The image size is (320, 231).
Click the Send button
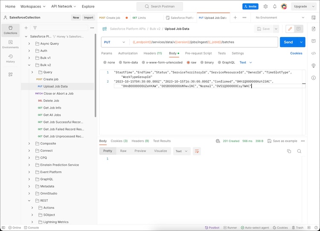[x=288, y=42]
